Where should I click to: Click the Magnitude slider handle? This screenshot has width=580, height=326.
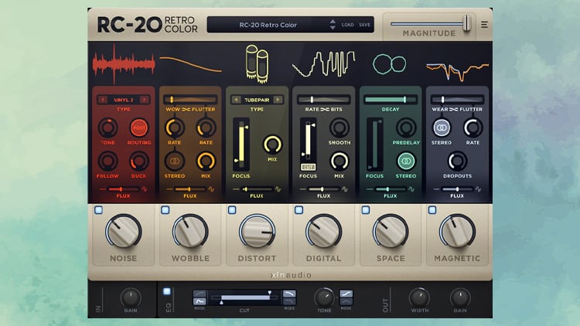pyautogui.click(x=467, y=24)
